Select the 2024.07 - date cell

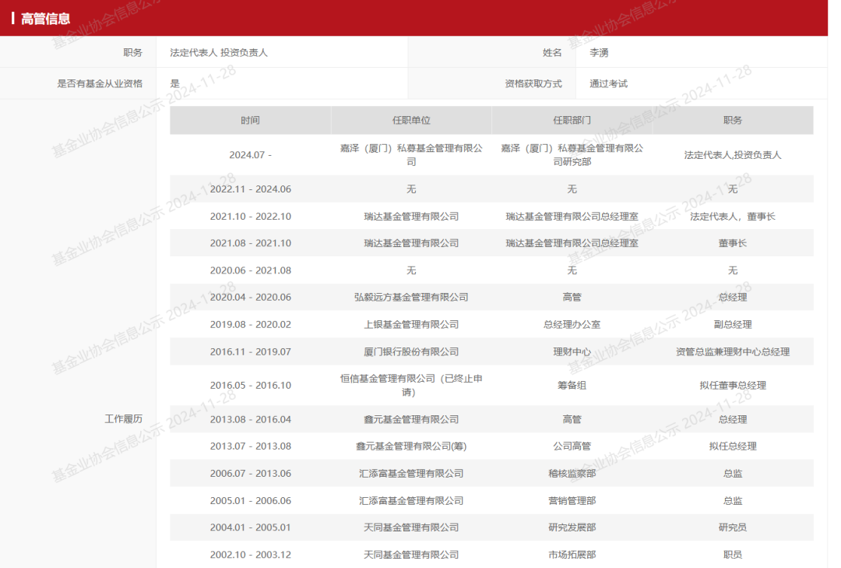250,154
